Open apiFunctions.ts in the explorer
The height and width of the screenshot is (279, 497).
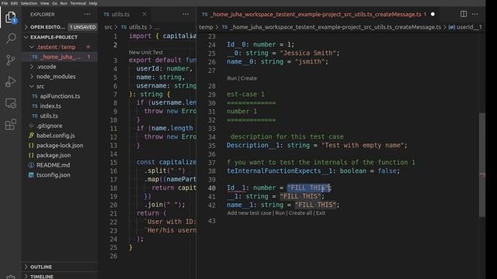point(60,96)
